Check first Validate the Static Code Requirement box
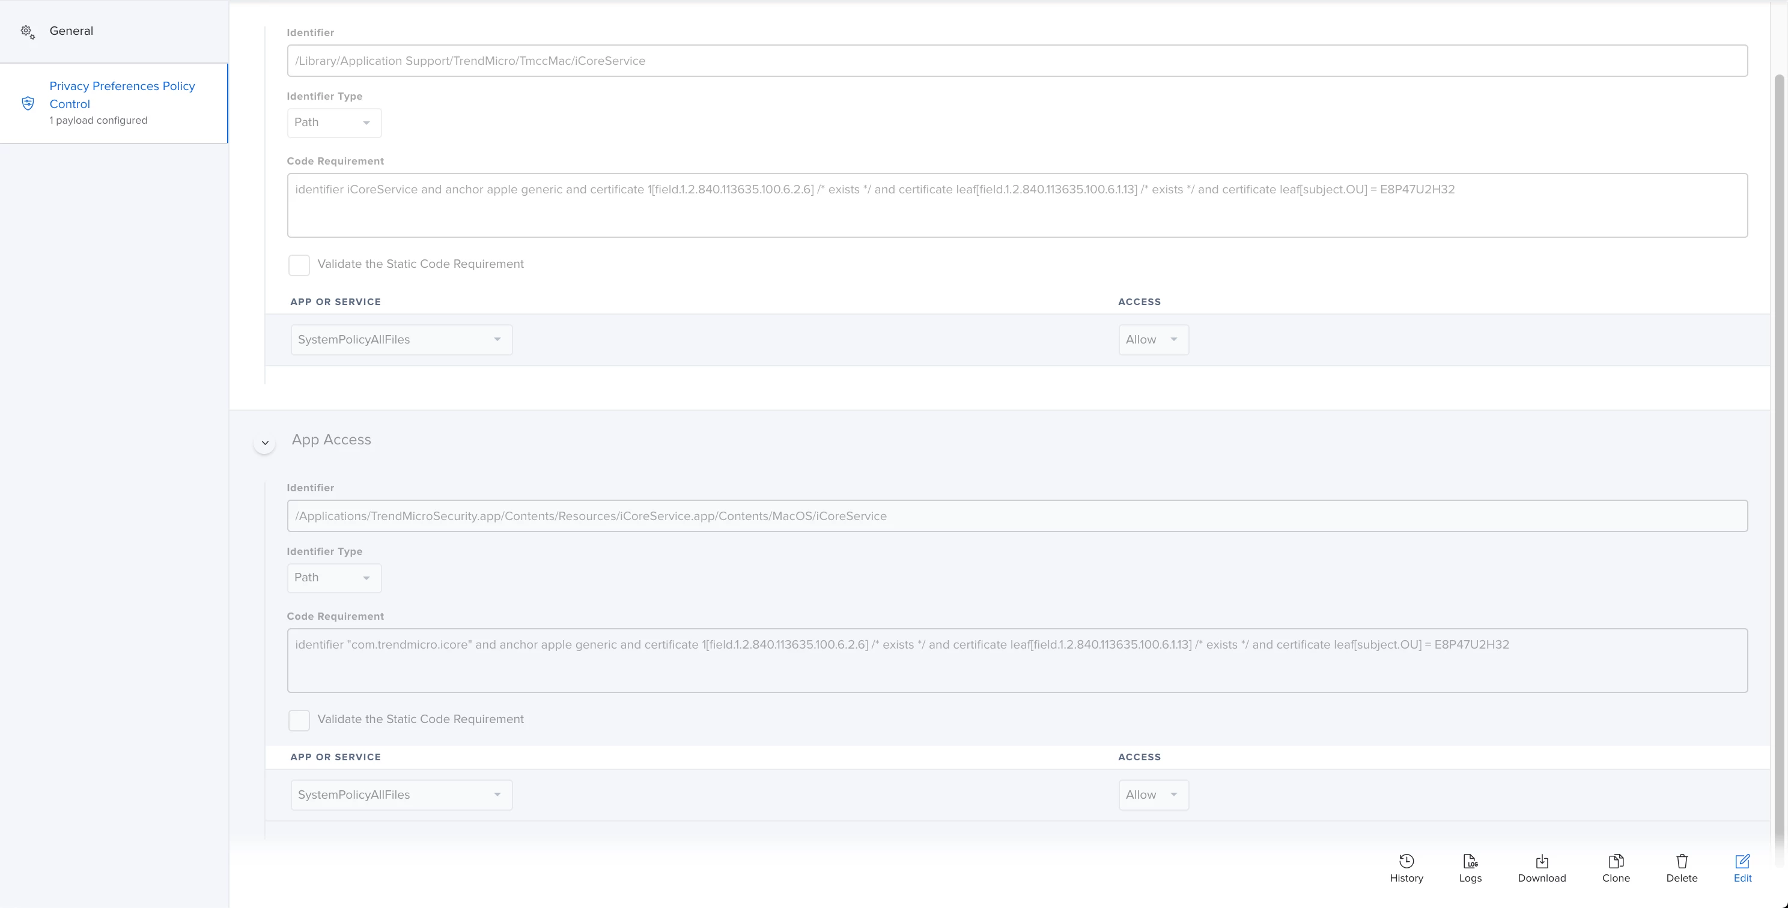 (299, 265)
